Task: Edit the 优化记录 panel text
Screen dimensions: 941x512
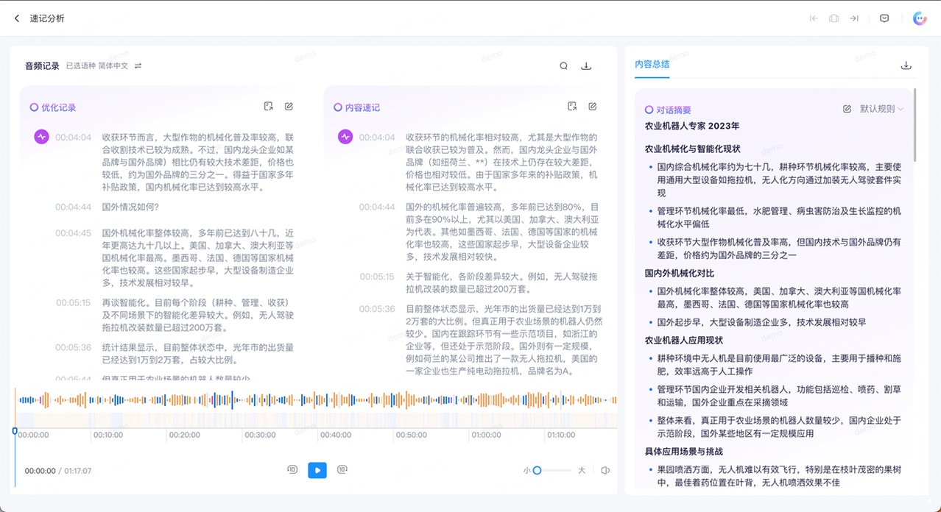Action: pyautogui.click(x=289, y=107)
